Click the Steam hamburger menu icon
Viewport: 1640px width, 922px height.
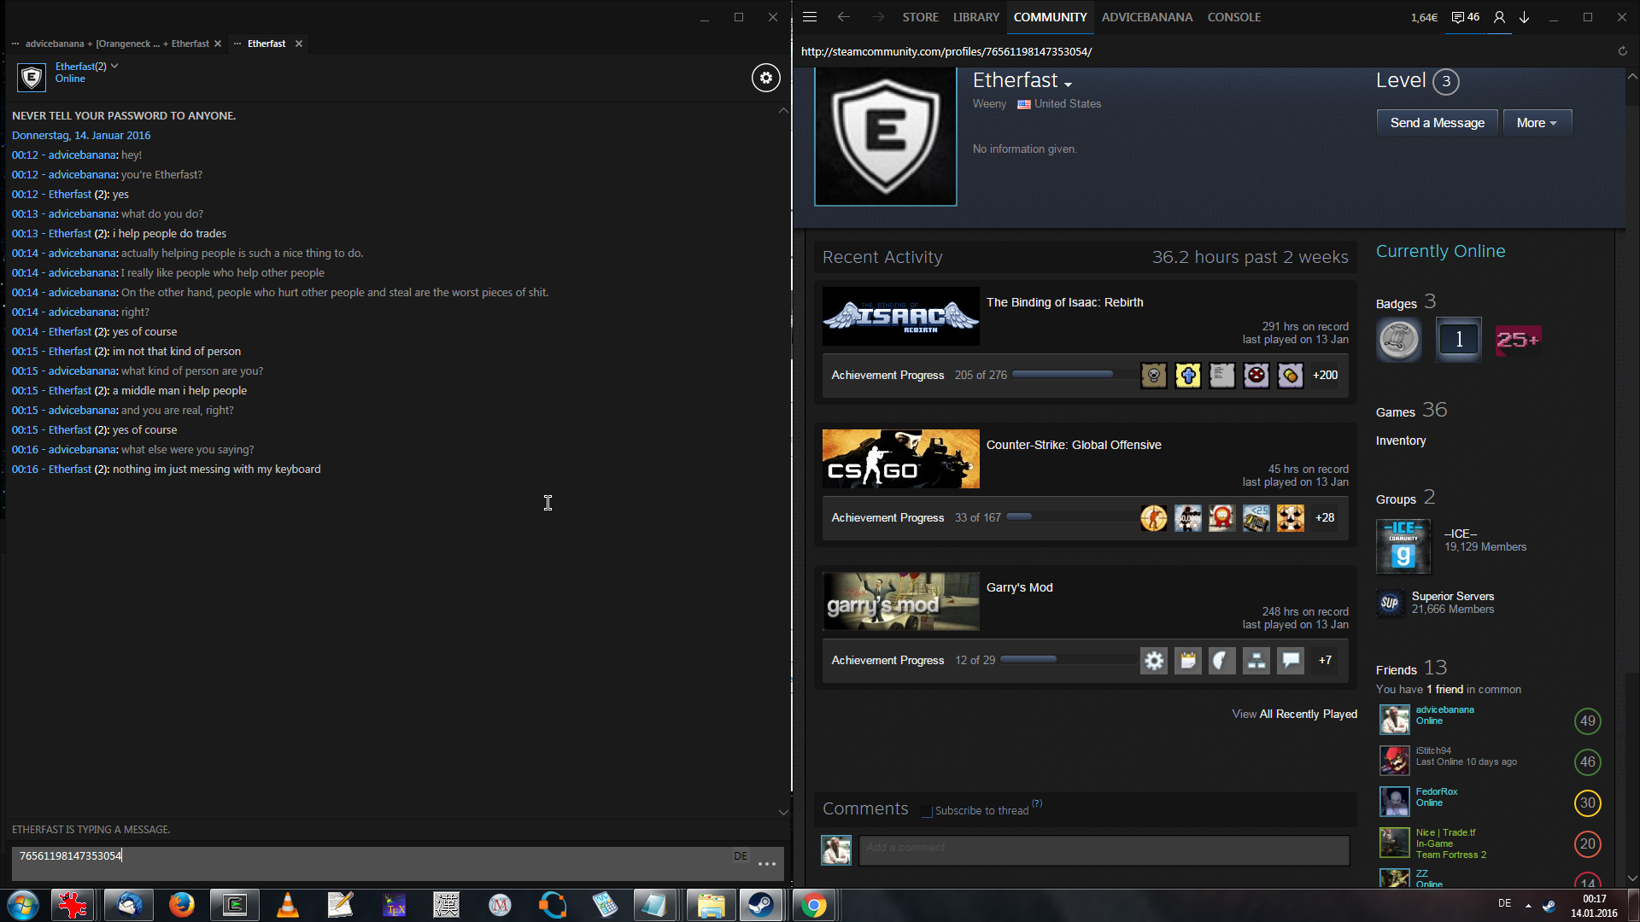coord(810,17)
